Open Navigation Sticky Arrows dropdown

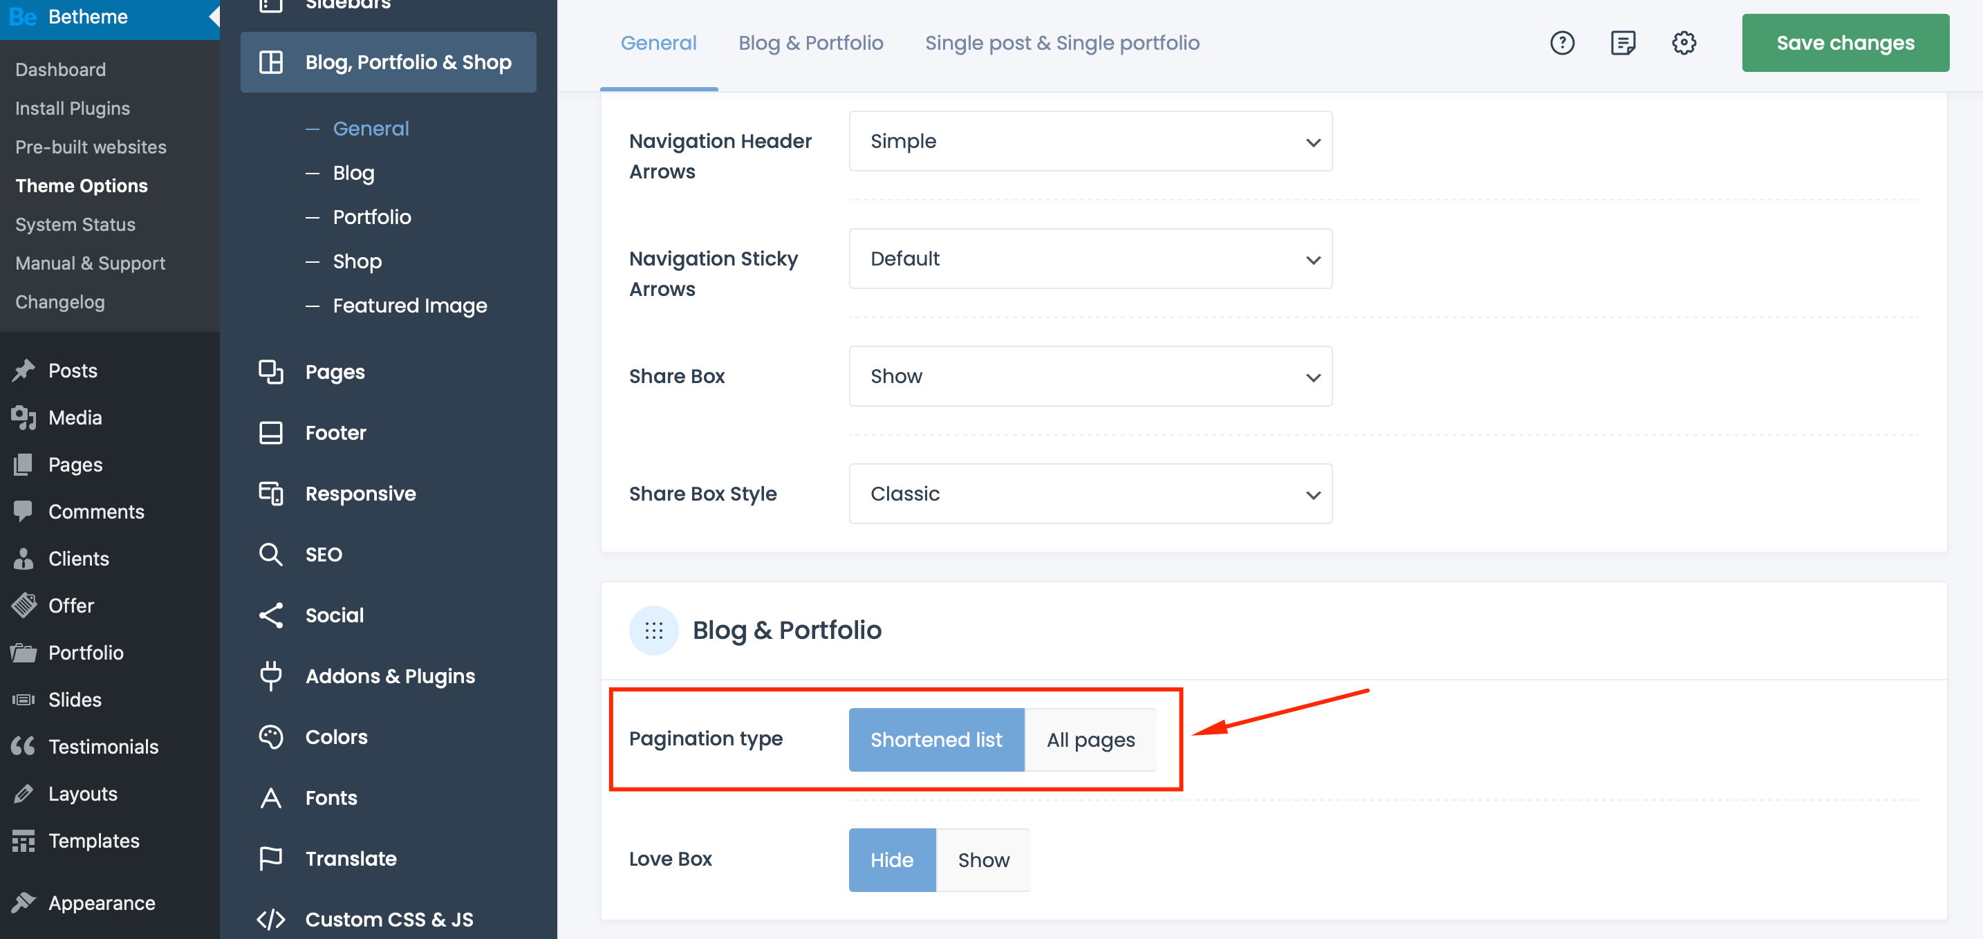(x=1089, y=259)
